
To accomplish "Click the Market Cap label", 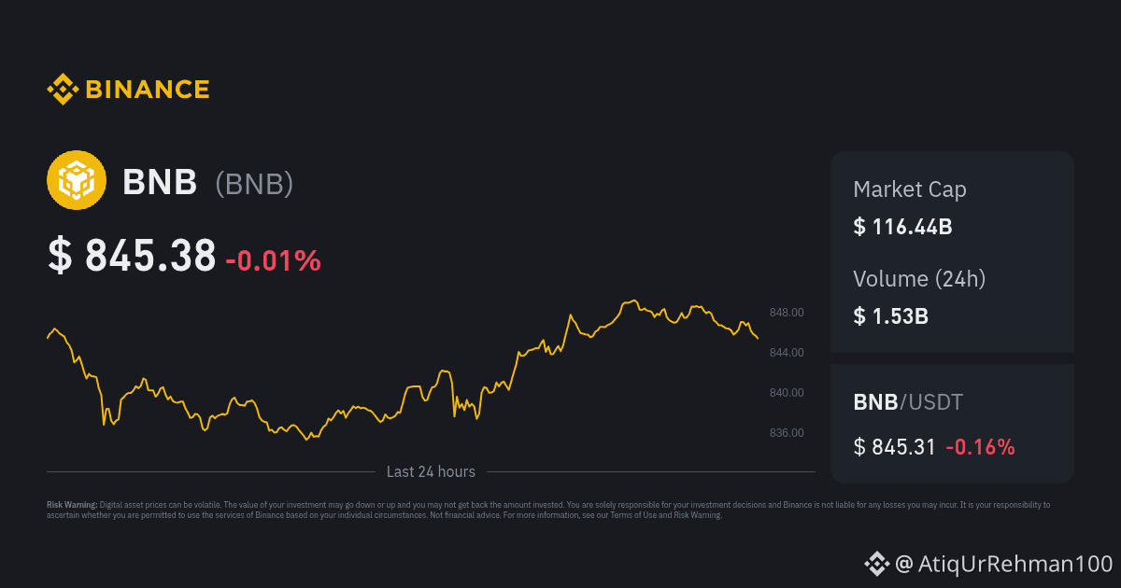I will (910, 189).
